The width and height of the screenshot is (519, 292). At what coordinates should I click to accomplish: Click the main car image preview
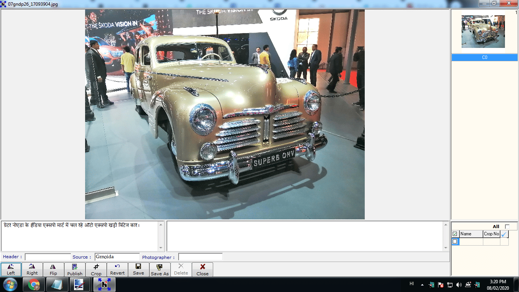coord(225,114)
